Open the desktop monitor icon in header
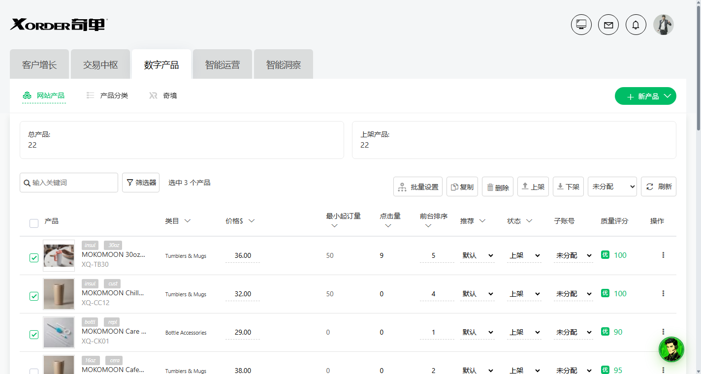The width and height of the screenshot is (701, 374). [581, 25]
